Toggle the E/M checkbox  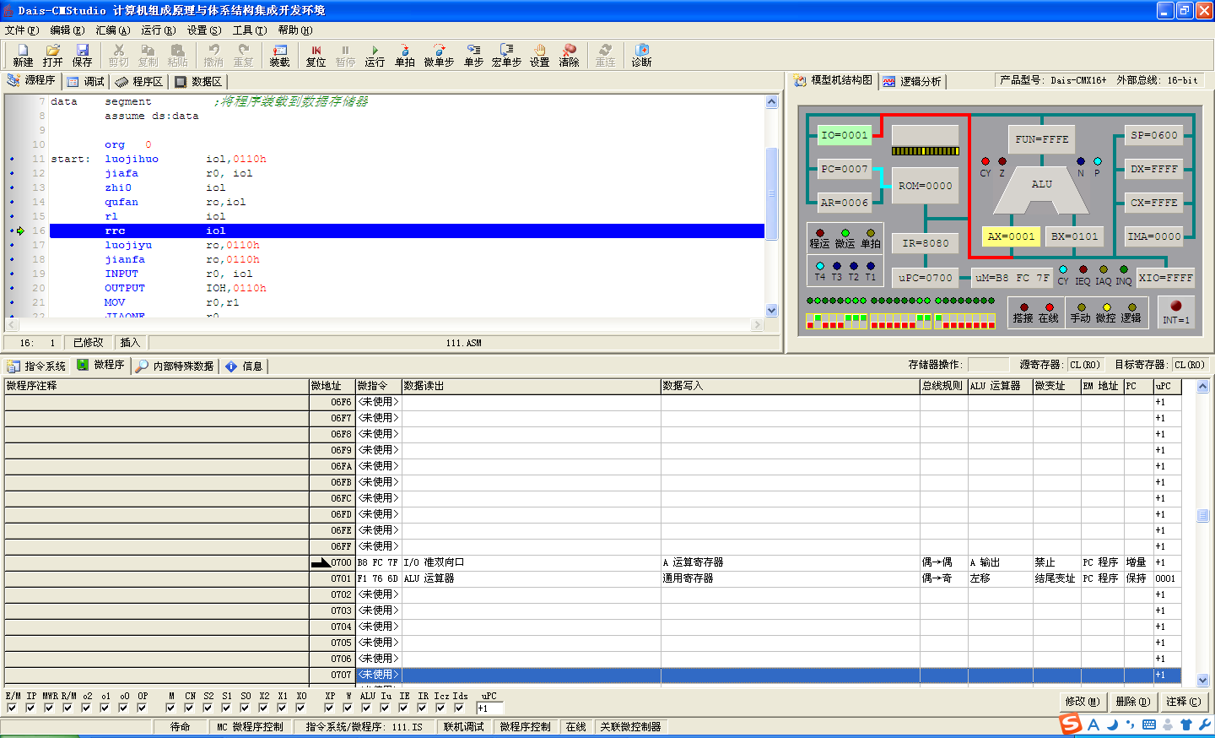click(12, 708)
